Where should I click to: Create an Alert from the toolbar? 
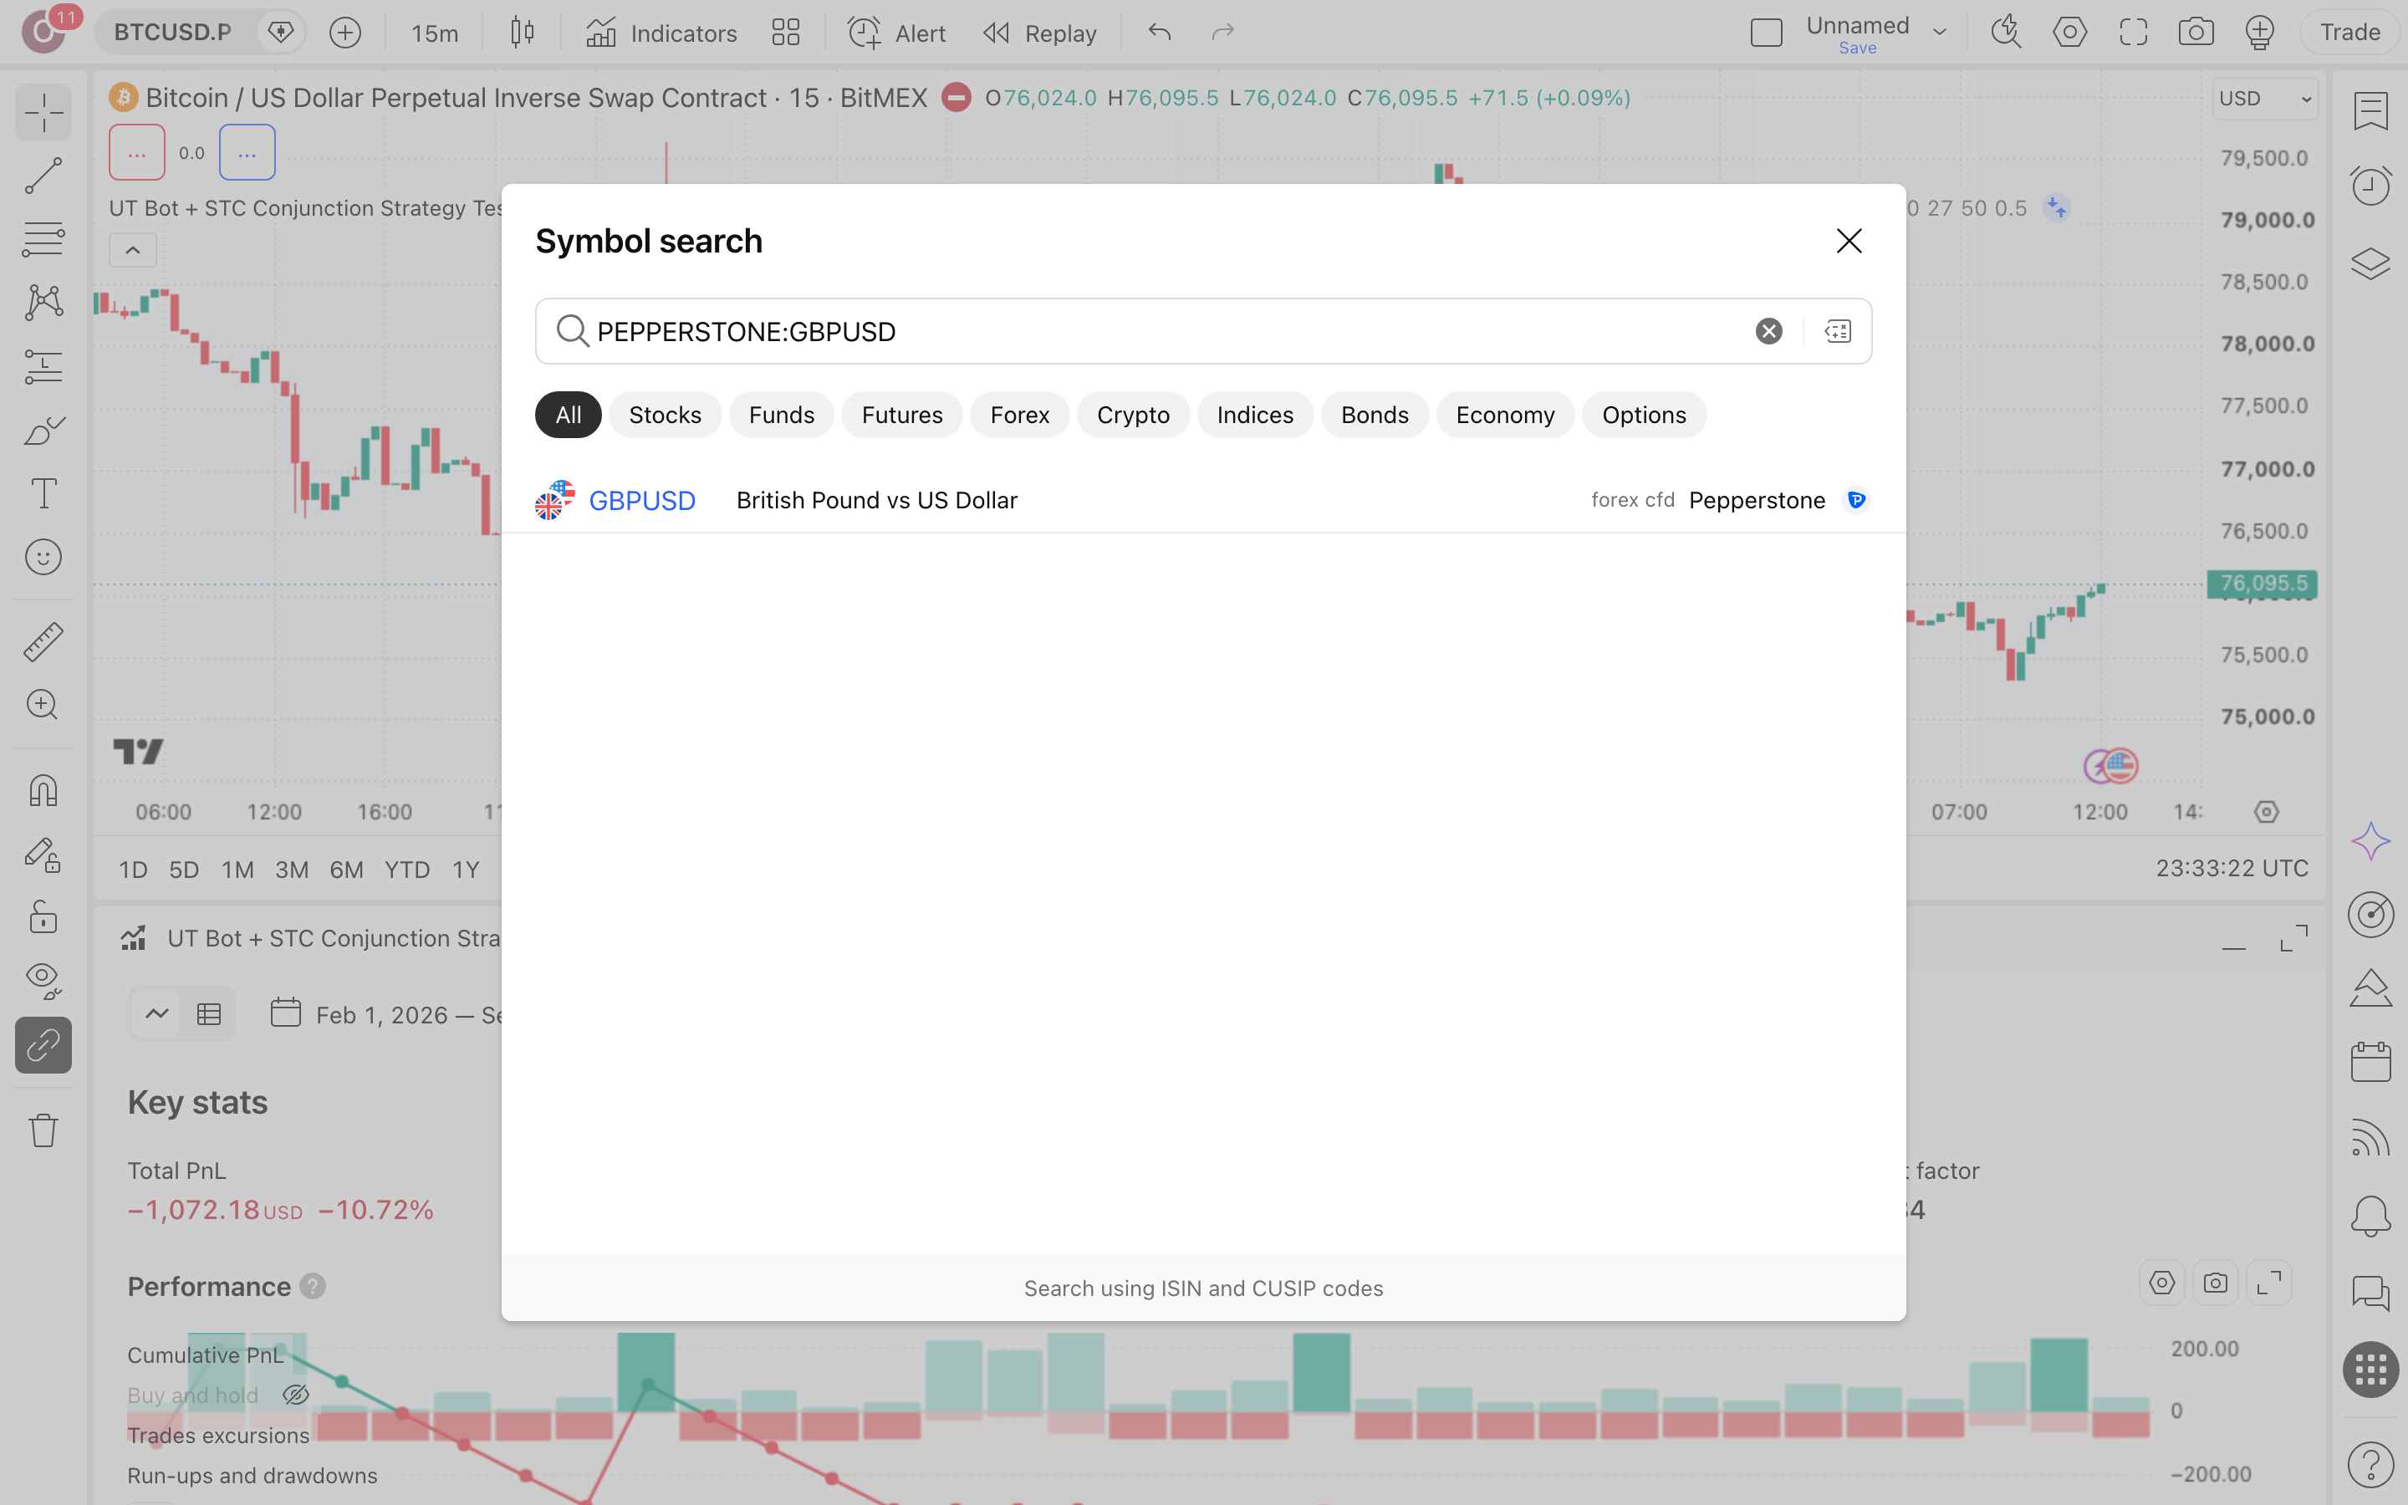(896, 33)
